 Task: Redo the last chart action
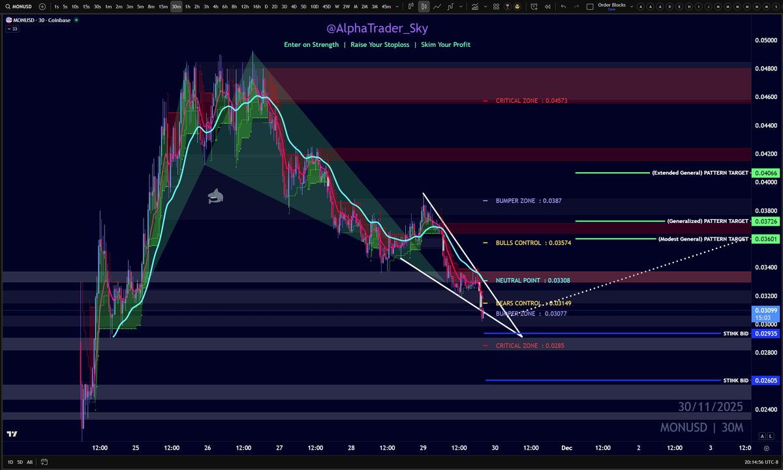click(576, 7)
